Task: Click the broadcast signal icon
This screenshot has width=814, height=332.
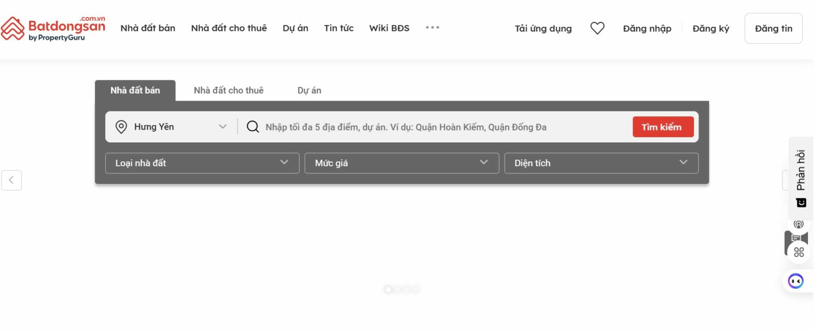Action: click(799, 224)
